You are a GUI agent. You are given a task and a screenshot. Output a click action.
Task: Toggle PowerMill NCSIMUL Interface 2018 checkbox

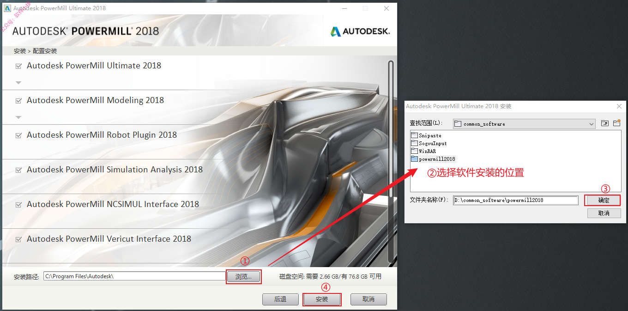click(18, 205)
